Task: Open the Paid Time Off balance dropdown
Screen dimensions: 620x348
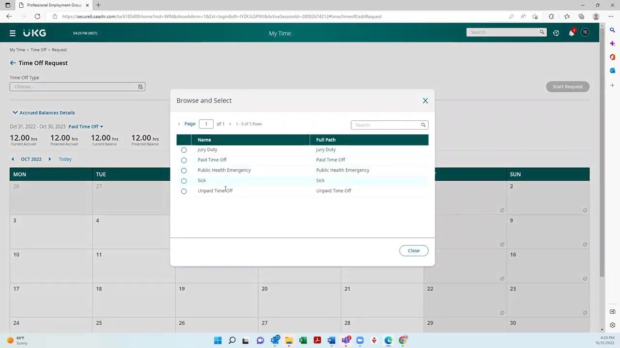Action: 86,127
